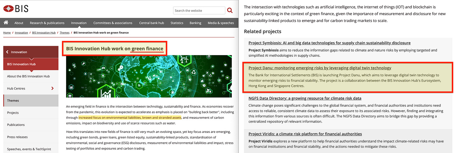The image size is (458, 153).
Task: Open the About menu
Action: coord(19,23)
